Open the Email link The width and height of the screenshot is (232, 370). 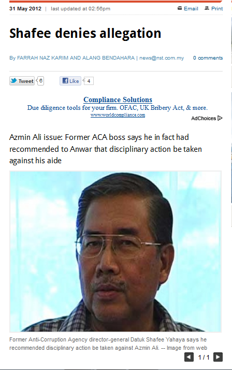coord(191,8)
